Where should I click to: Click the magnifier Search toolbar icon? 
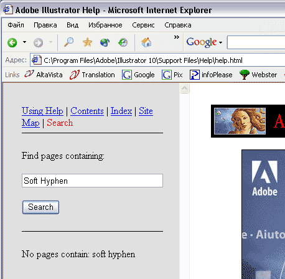tap(68, 42)
